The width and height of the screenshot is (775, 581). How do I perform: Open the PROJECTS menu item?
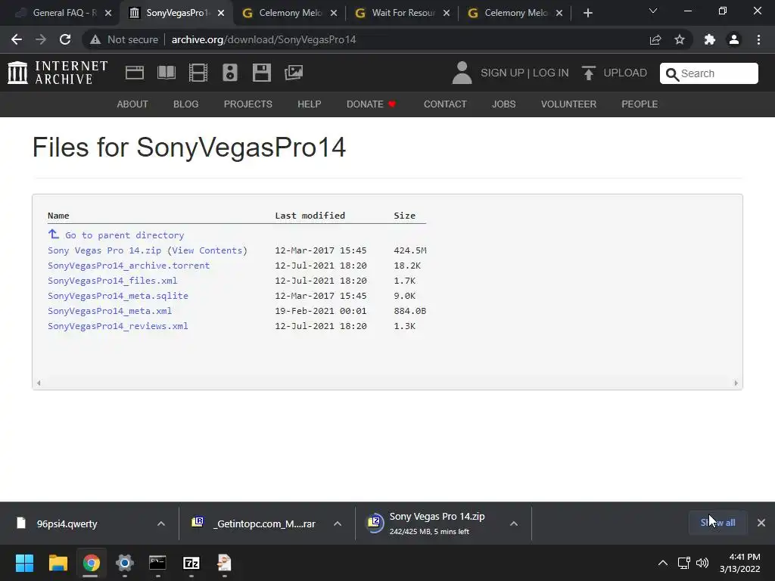pyautogui.click(x=248, y=104)
